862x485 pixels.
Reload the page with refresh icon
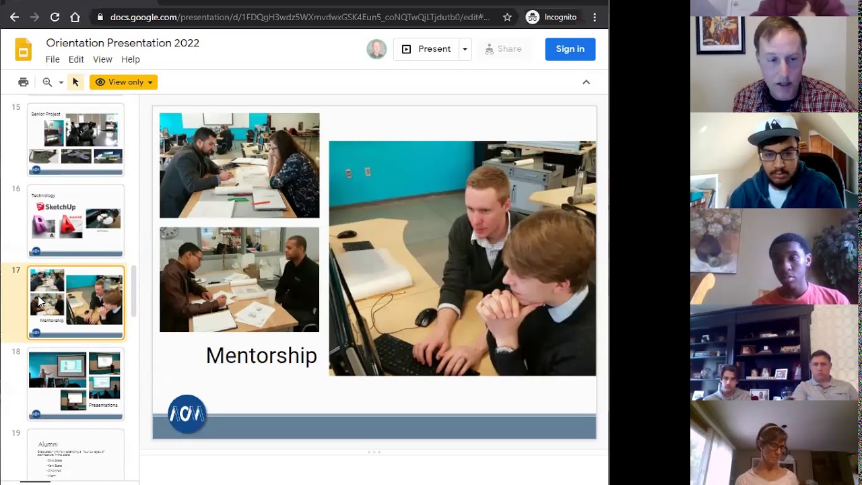pyautogui.click(x=55, y=17)
